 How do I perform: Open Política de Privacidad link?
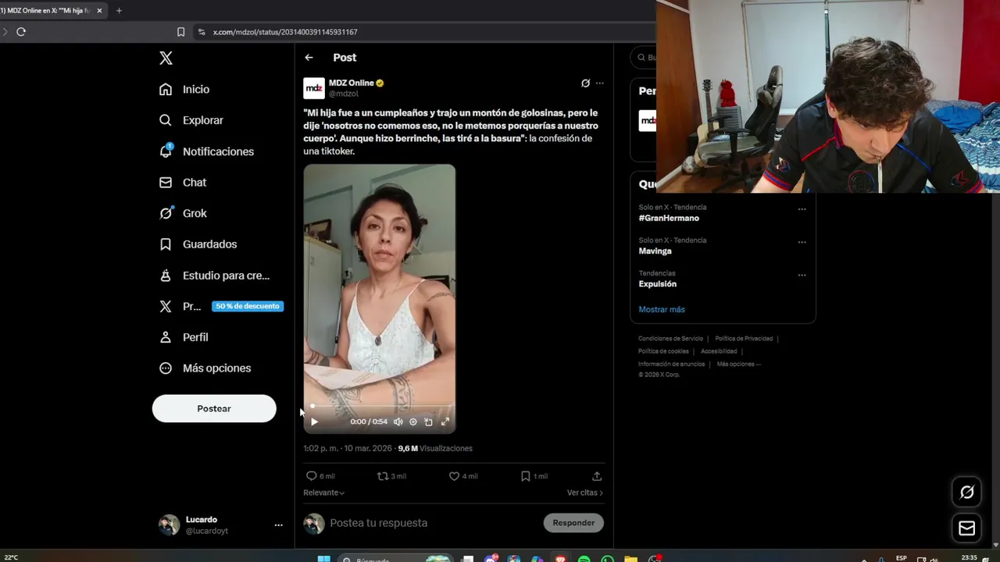[744, 339]
